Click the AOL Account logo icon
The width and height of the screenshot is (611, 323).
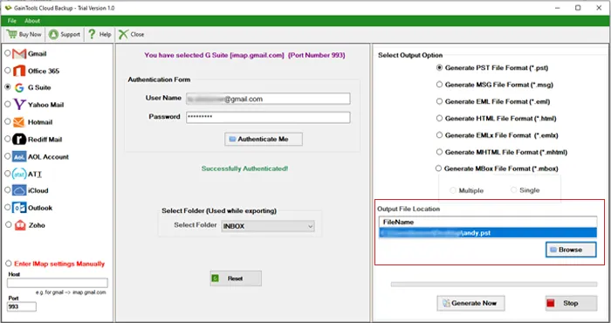(19, 156)
